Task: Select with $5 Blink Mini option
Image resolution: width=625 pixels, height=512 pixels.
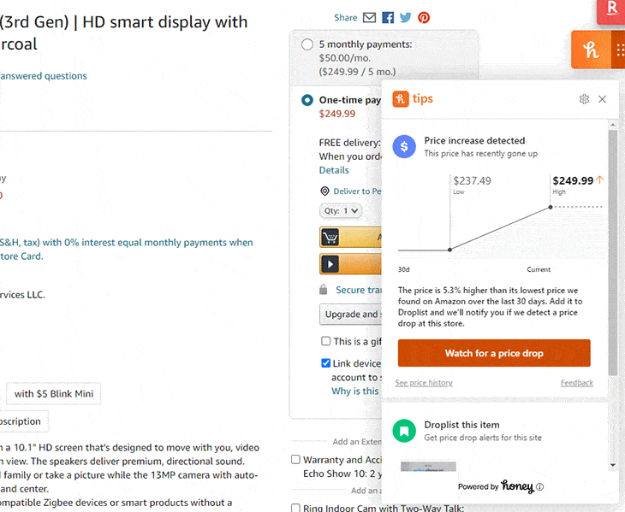Action: 54,394
